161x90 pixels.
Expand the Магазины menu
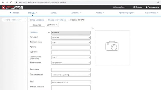76,13
